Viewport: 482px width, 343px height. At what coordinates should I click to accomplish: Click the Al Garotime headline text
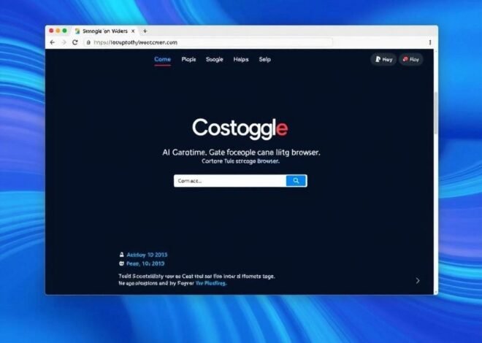click(x=241, y=152)
